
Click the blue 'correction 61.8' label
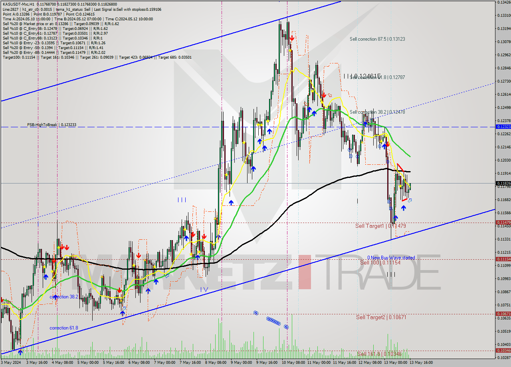click(x=64, y=328)
